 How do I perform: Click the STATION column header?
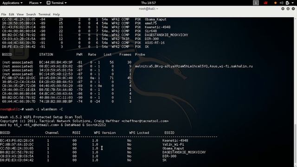46,55
